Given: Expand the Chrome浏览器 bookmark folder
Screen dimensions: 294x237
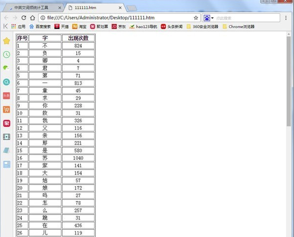Looking at the screenshot, I should pos(238,27).
